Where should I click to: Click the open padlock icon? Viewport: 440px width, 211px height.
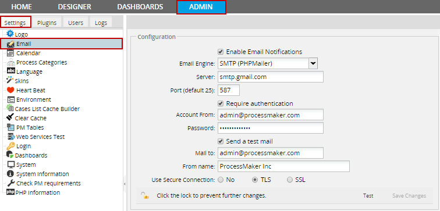[x=145, y=195]
